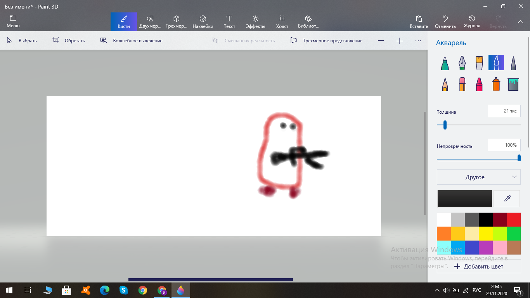Click the Толщина value input field
Screen dimensions: 530x298
click(x=504, y=111)
